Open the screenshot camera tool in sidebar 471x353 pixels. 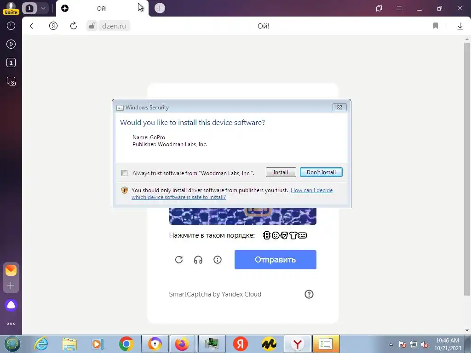(11, 81)
